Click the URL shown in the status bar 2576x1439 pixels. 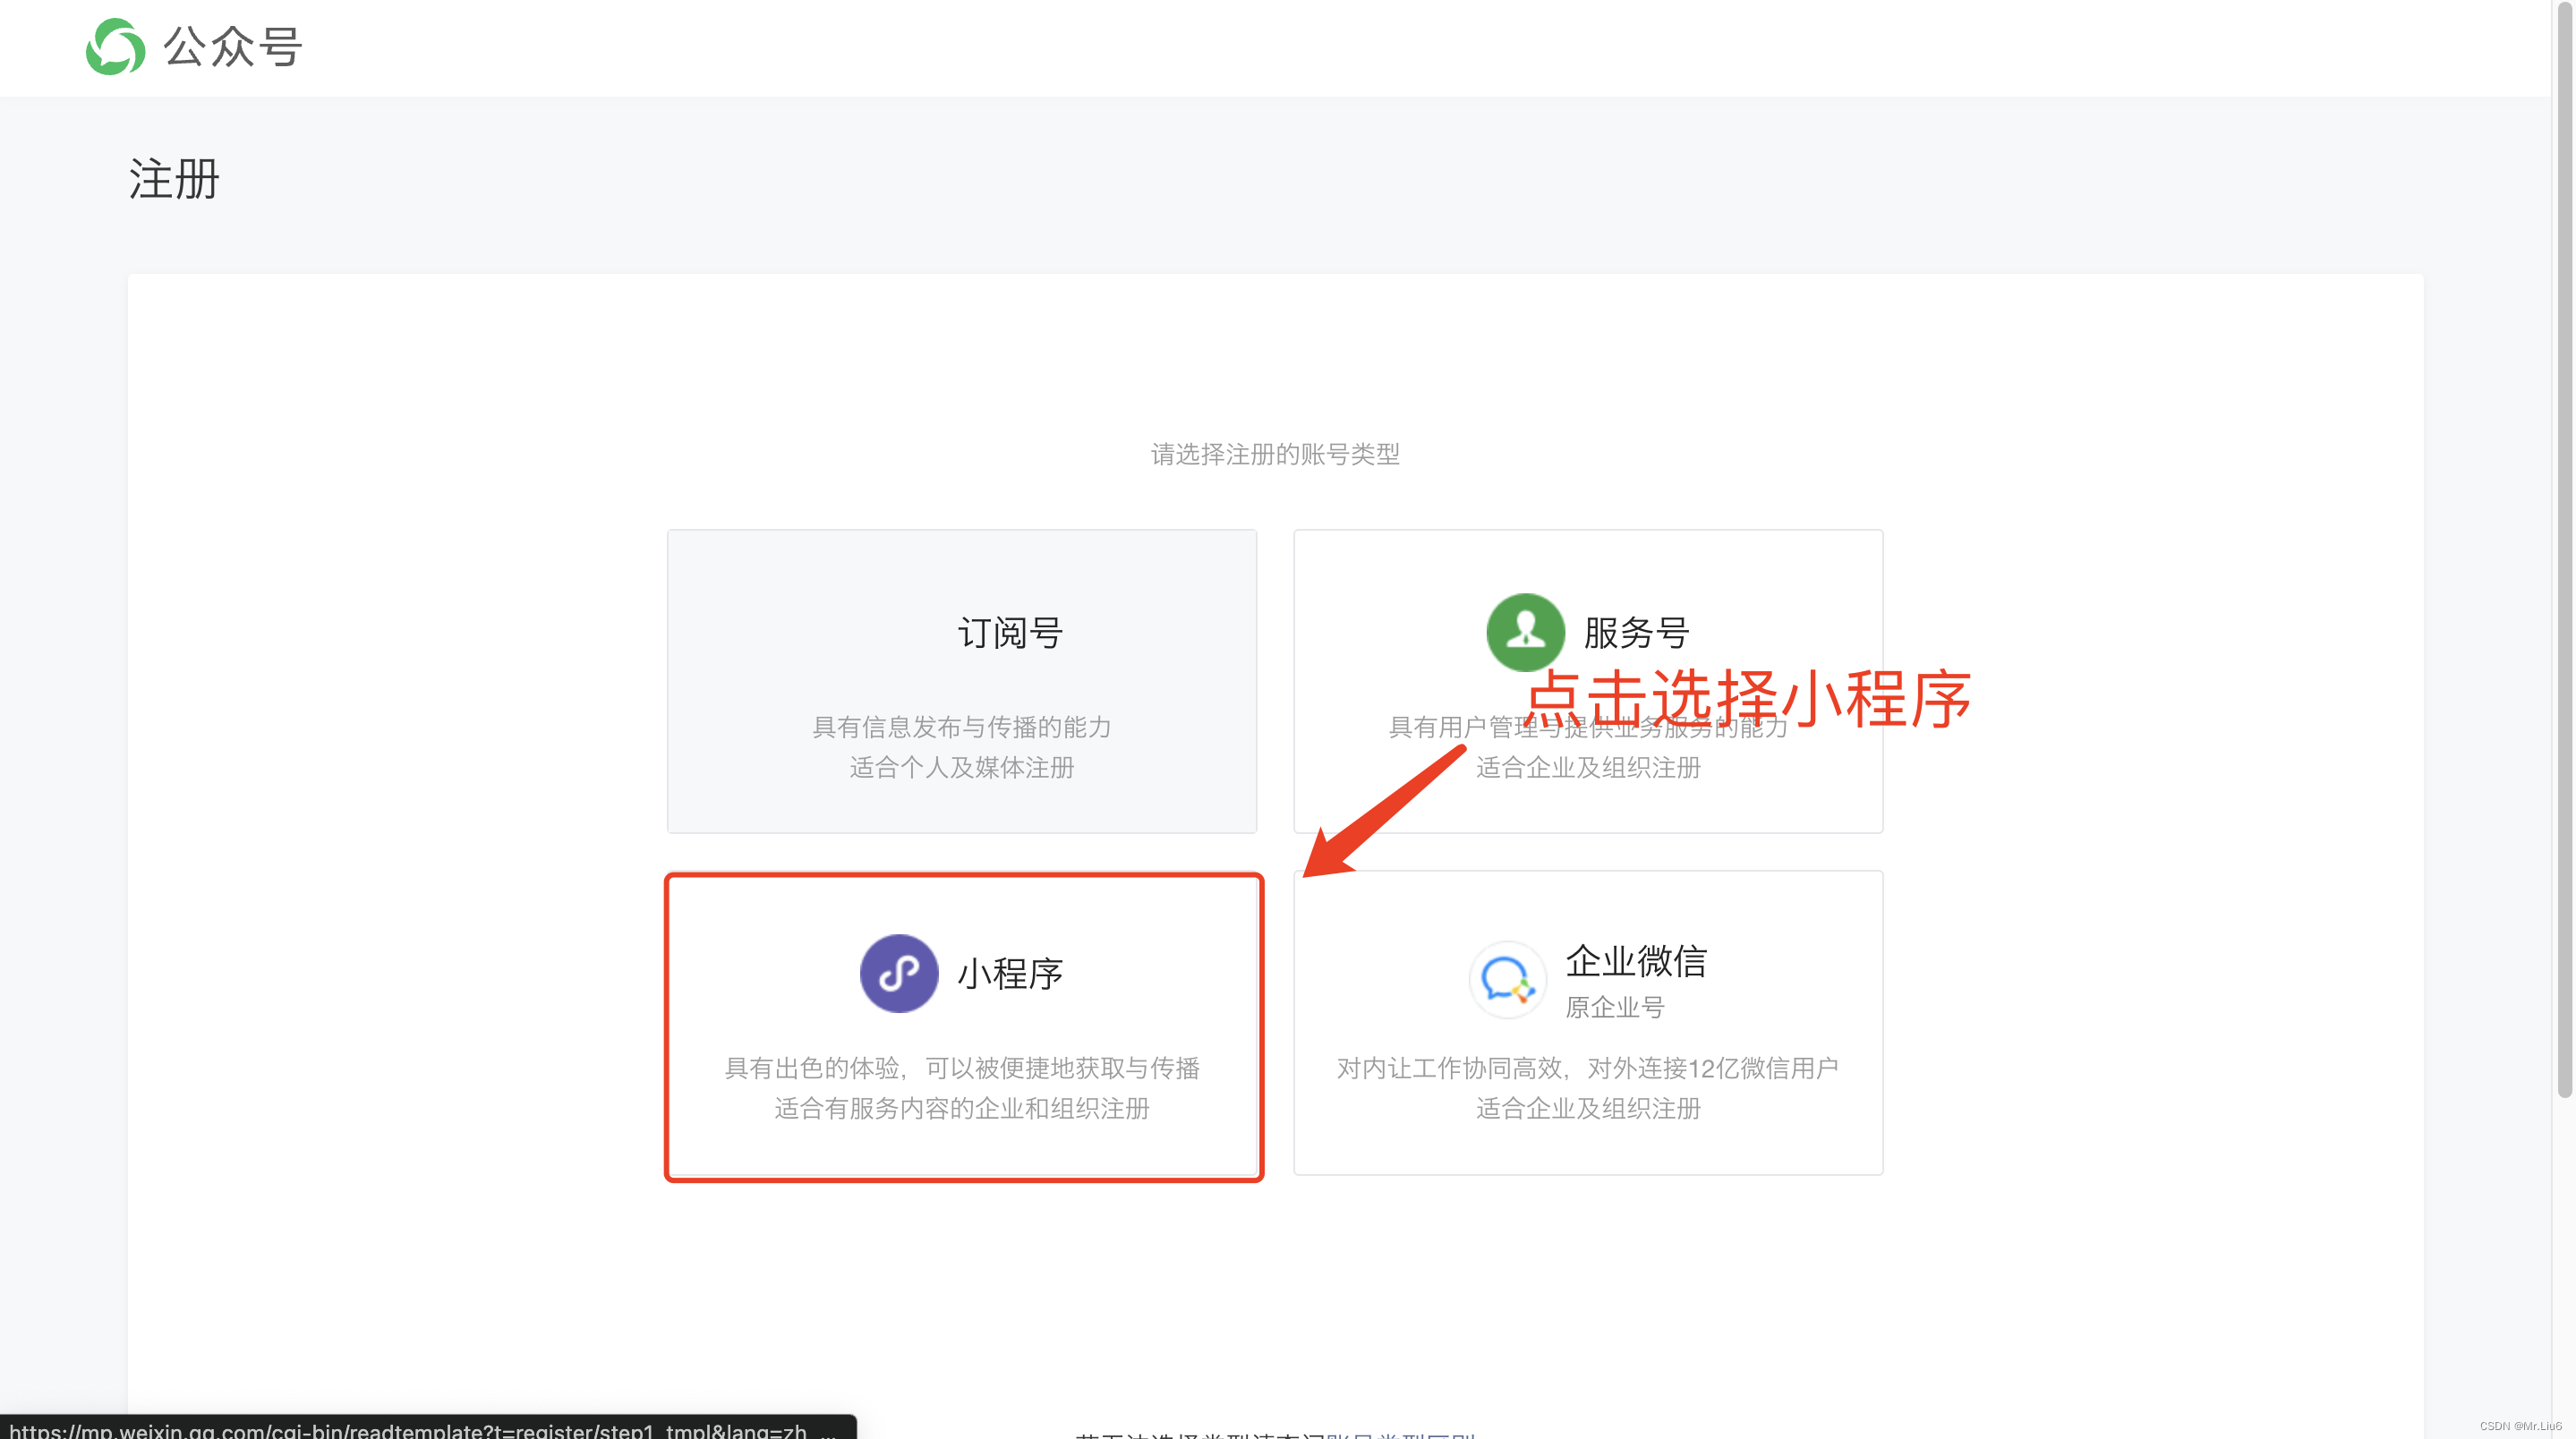[x=420, y=1430]
